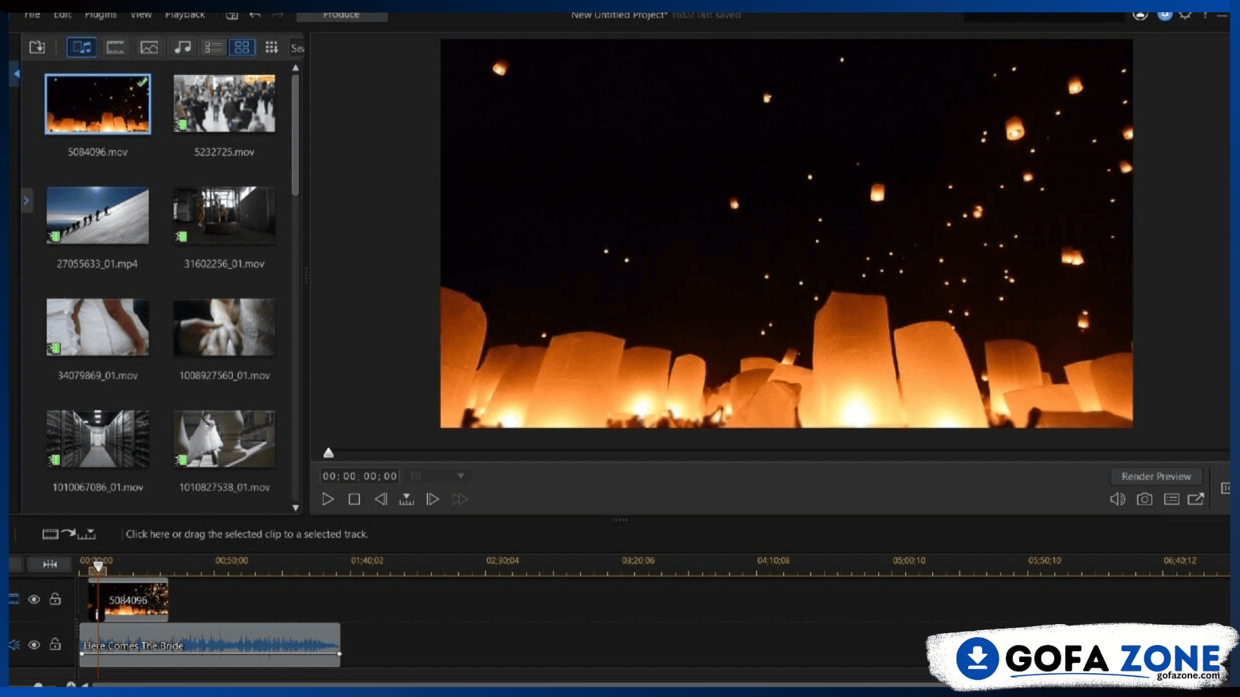The image size is (1240, 697).
Task: Select the 27055633_01.mp4 thumbnail
Action: 98,216
